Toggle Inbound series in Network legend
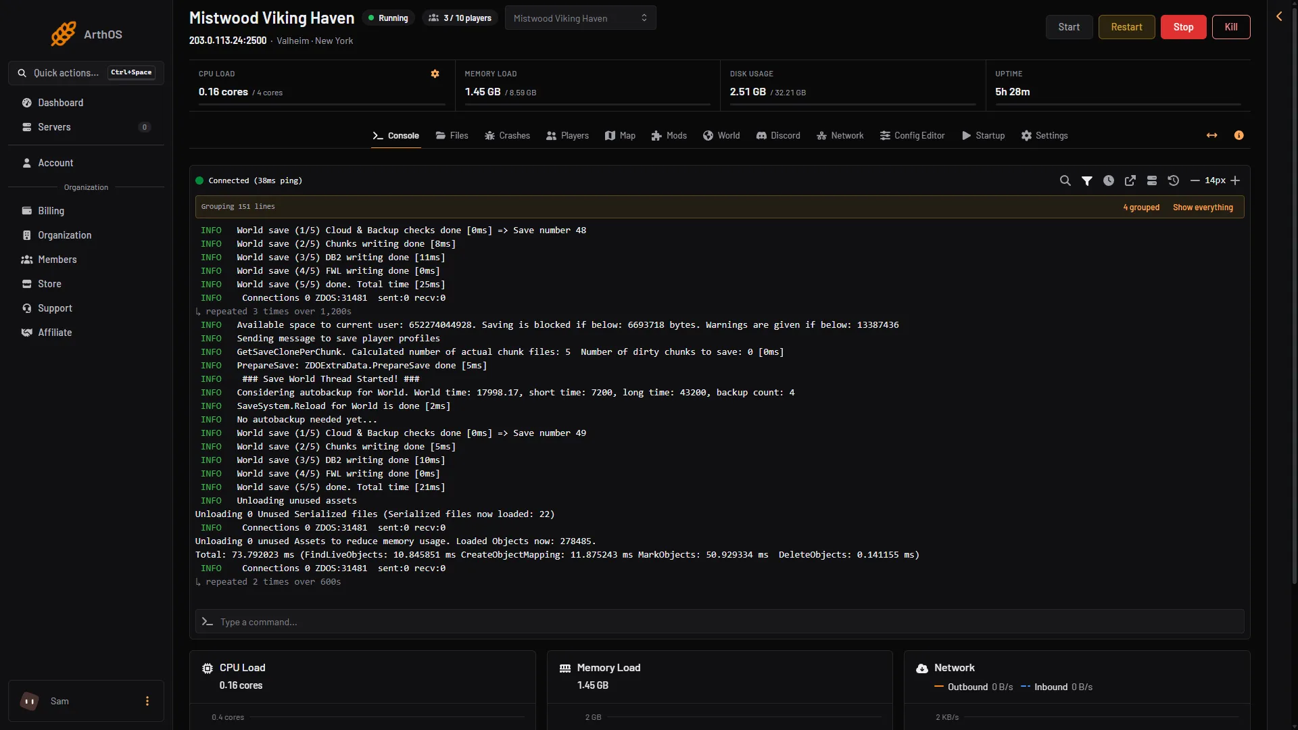 click(x=1057, y=687)
